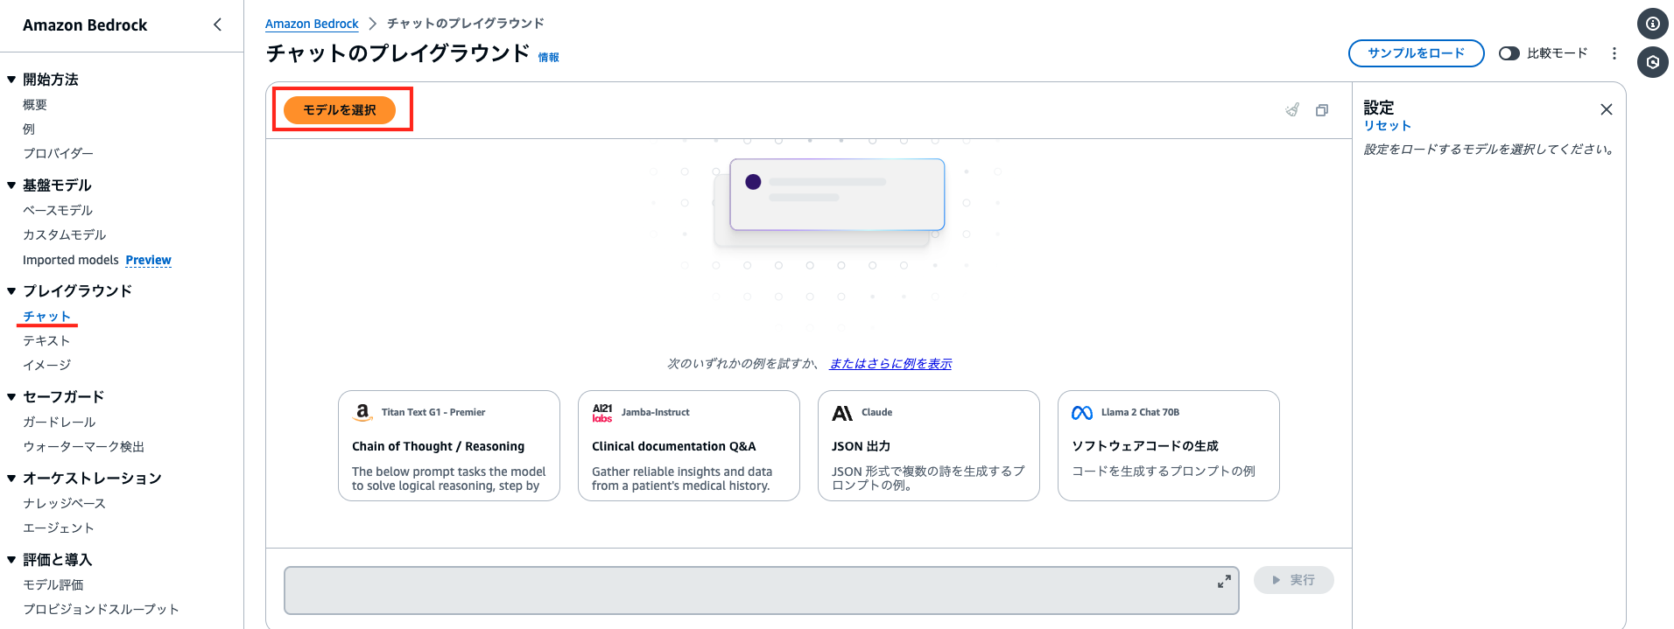Open ソフトウェアコードの生成 Llama card
1674x629 pixels.
(x=1169, y=445)
